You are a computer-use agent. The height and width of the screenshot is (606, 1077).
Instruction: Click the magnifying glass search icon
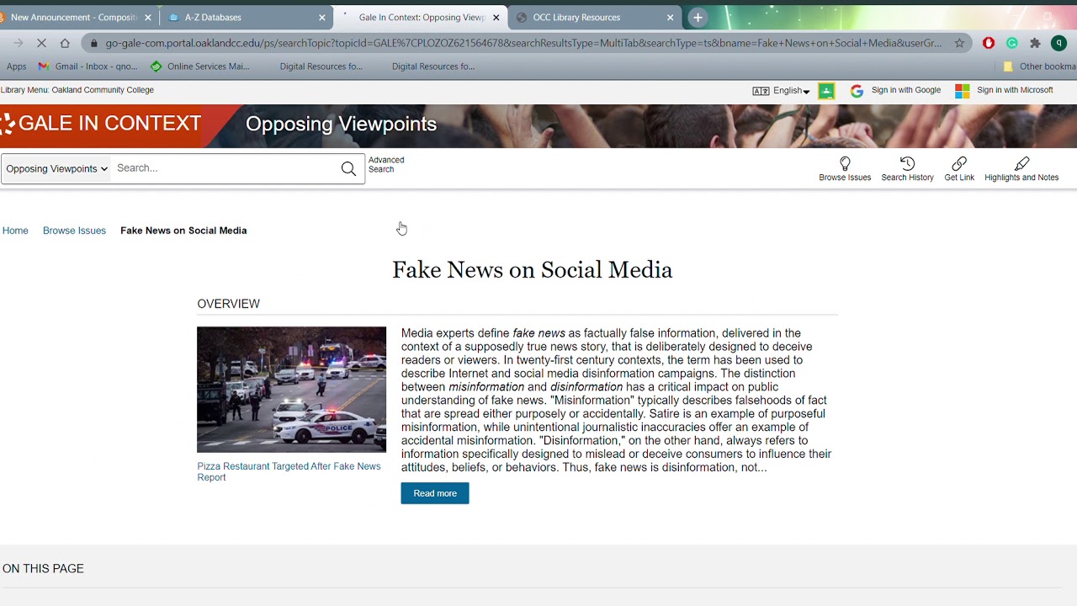(x=348, y=169)
